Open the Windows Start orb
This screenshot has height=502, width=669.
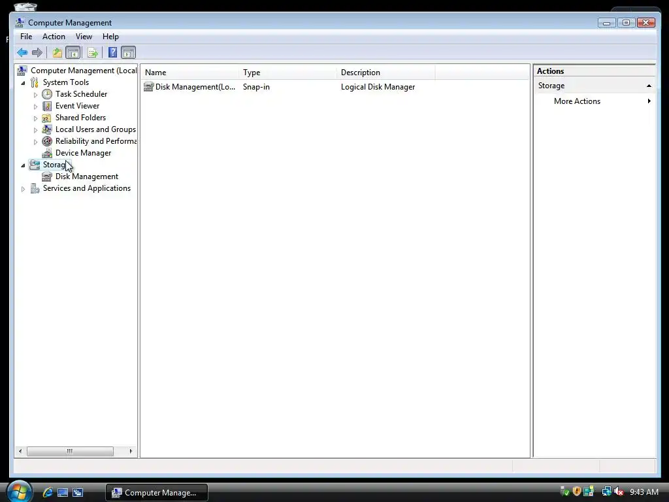click(x=19, y=492)
